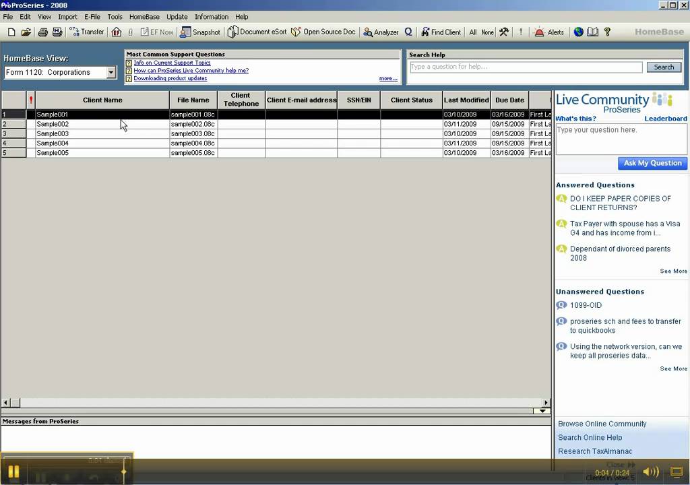Image resolution: width=690 pixels, height=485 pixels.
Task: Click the Search button
Action: click(664, 67)
